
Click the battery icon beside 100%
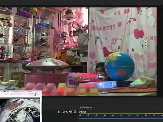coord(59,111)
